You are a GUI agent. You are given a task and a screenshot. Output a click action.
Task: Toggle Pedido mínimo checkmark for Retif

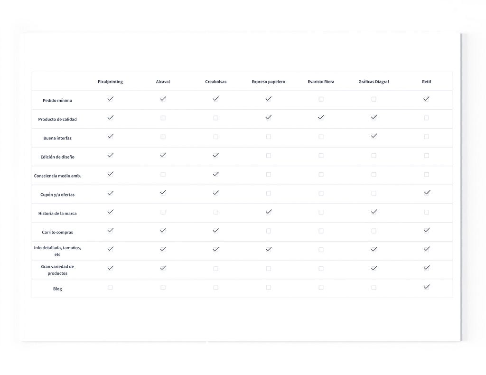(427, 99)
